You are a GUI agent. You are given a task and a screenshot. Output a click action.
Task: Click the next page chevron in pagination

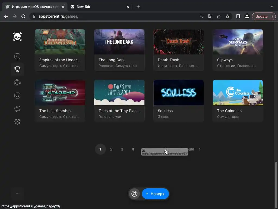200,149
